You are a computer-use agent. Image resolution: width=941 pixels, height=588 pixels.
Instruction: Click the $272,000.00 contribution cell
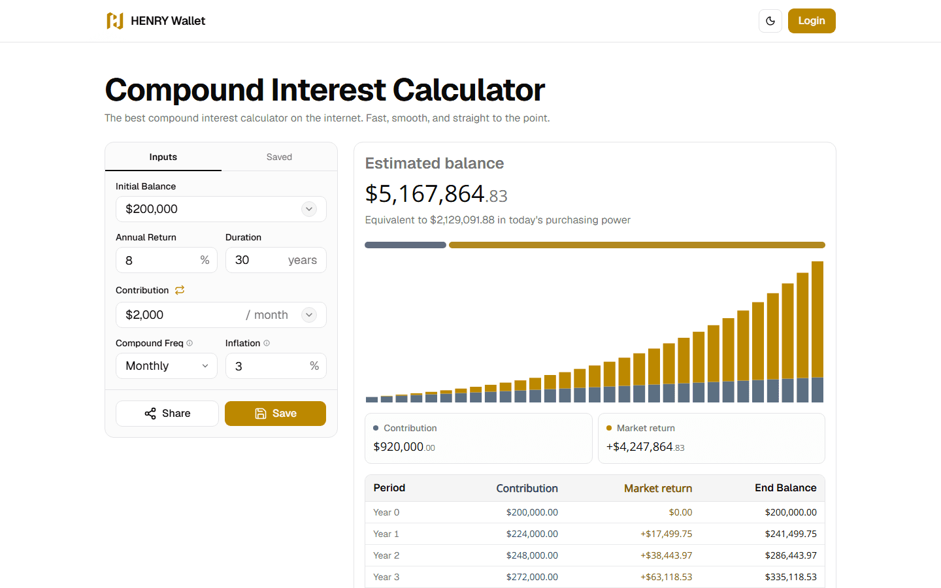point(532,577)
